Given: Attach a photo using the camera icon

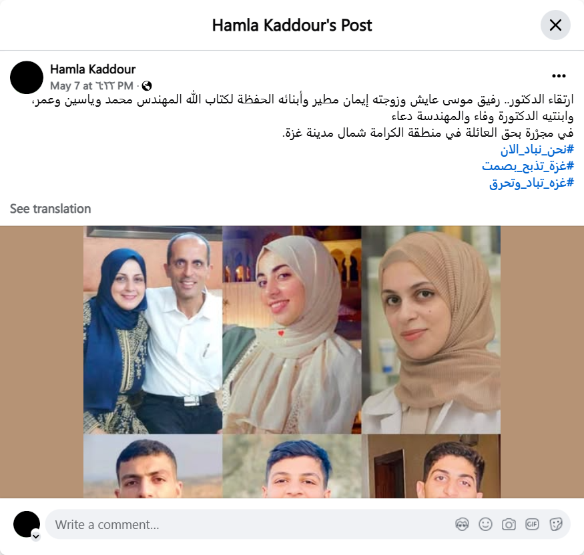Looking at the screenshot, I should click(x=509, y=524).
